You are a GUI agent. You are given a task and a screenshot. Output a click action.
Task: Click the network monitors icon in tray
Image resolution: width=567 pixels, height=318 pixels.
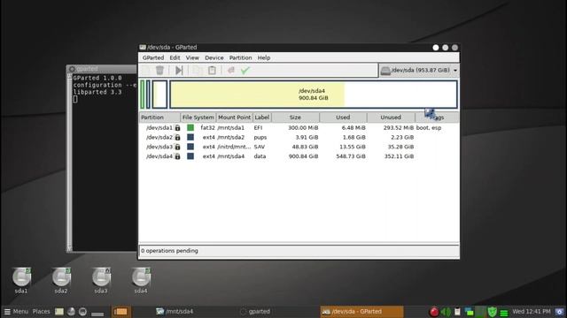tap(469, 312)
